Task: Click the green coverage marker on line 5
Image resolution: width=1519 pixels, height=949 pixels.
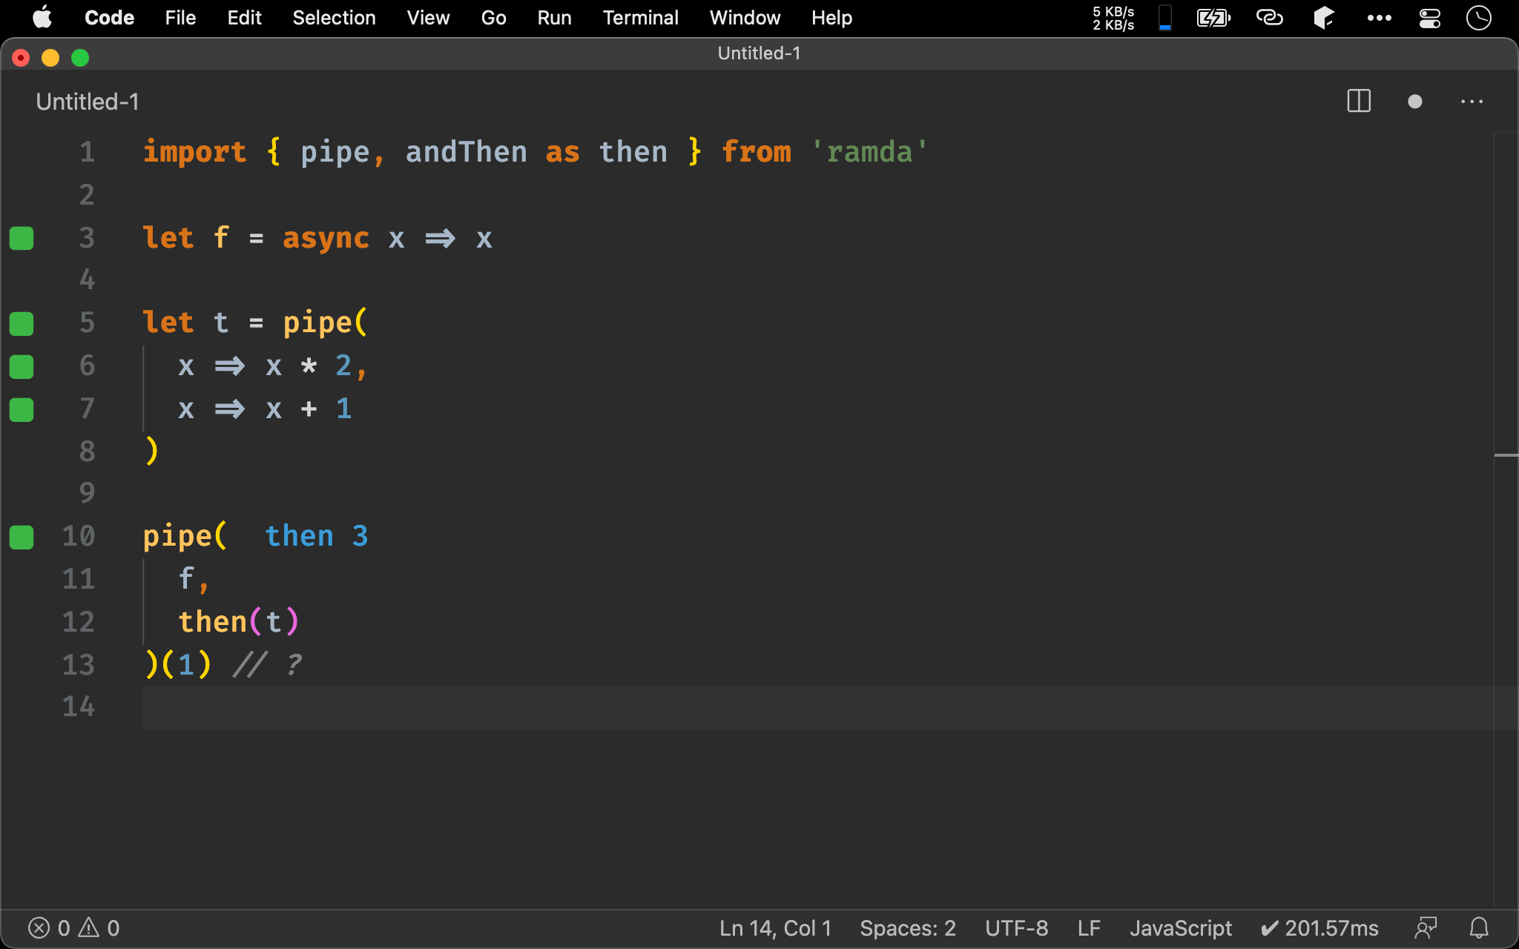Action: click(x=22, y=323)
